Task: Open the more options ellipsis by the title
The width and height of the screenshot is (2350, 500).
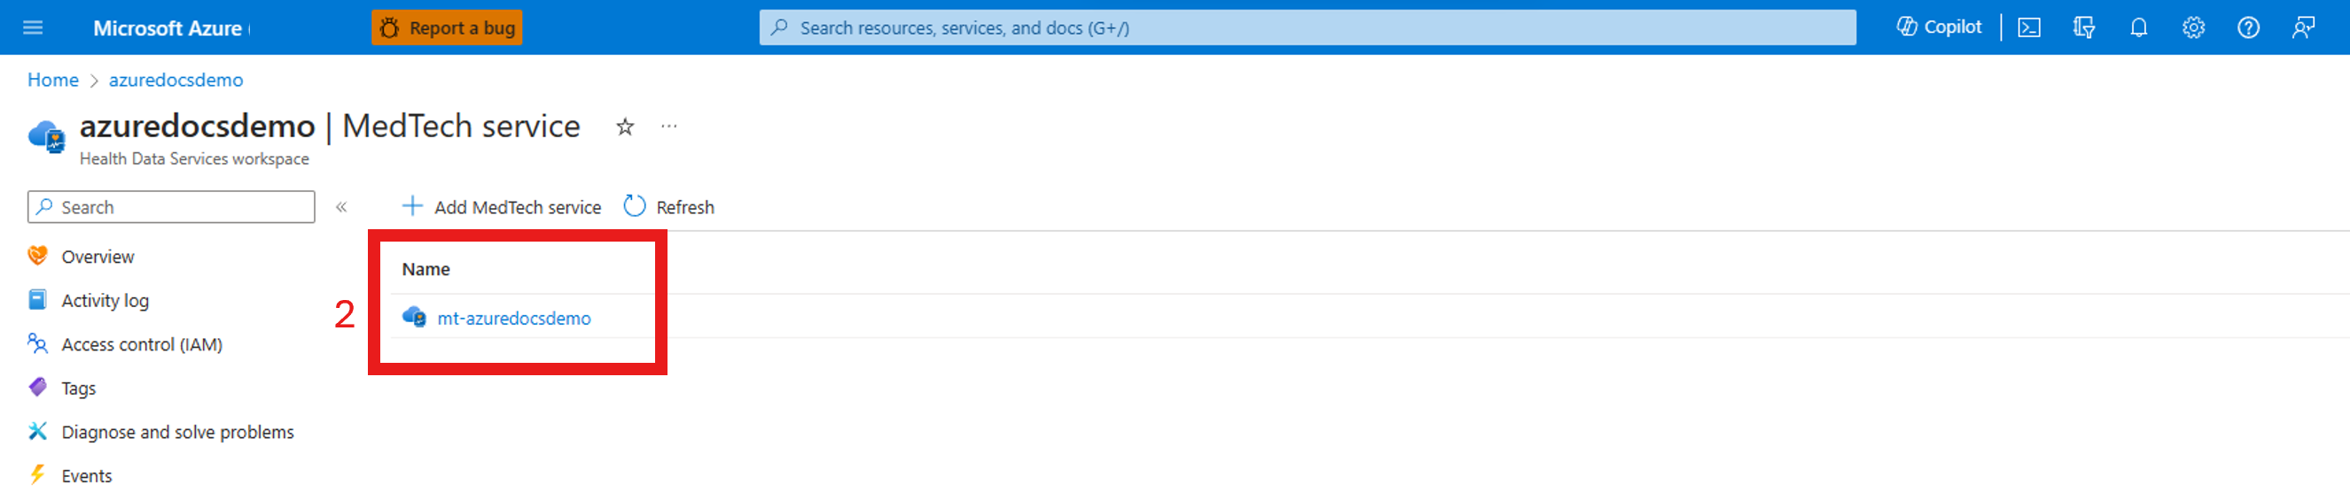Action: [x=668, y=127]
